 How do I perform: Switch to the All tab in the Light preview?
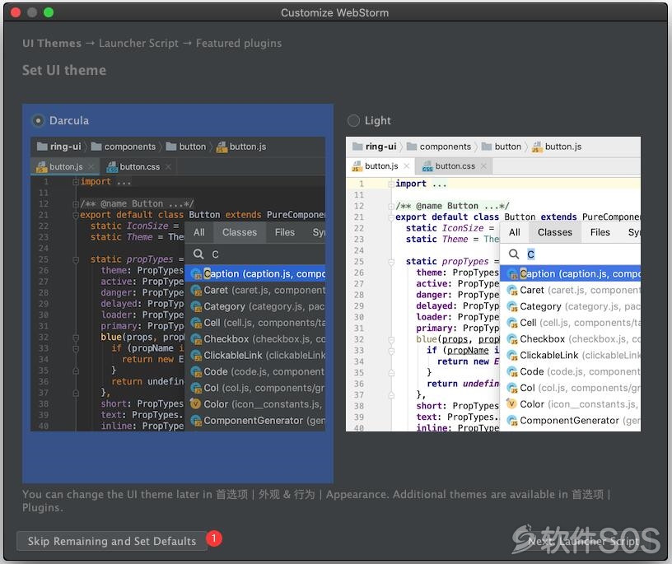(x=514, y=232)
